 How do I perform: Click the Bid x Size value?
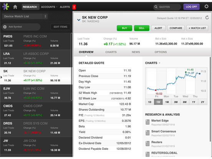tap(166, 44)
